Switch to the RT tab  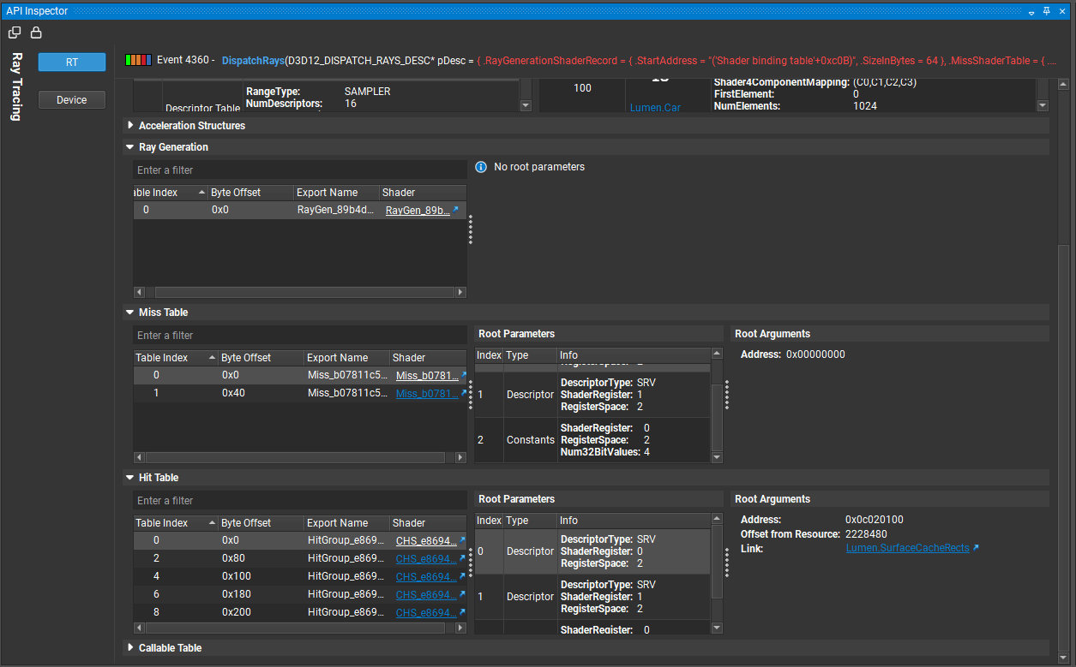tap(72, 63)
